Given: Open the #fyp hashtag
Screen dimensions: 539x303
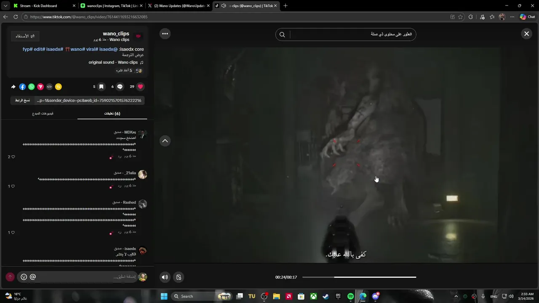Looking at the screenshot, I should (x=28, y=49).
